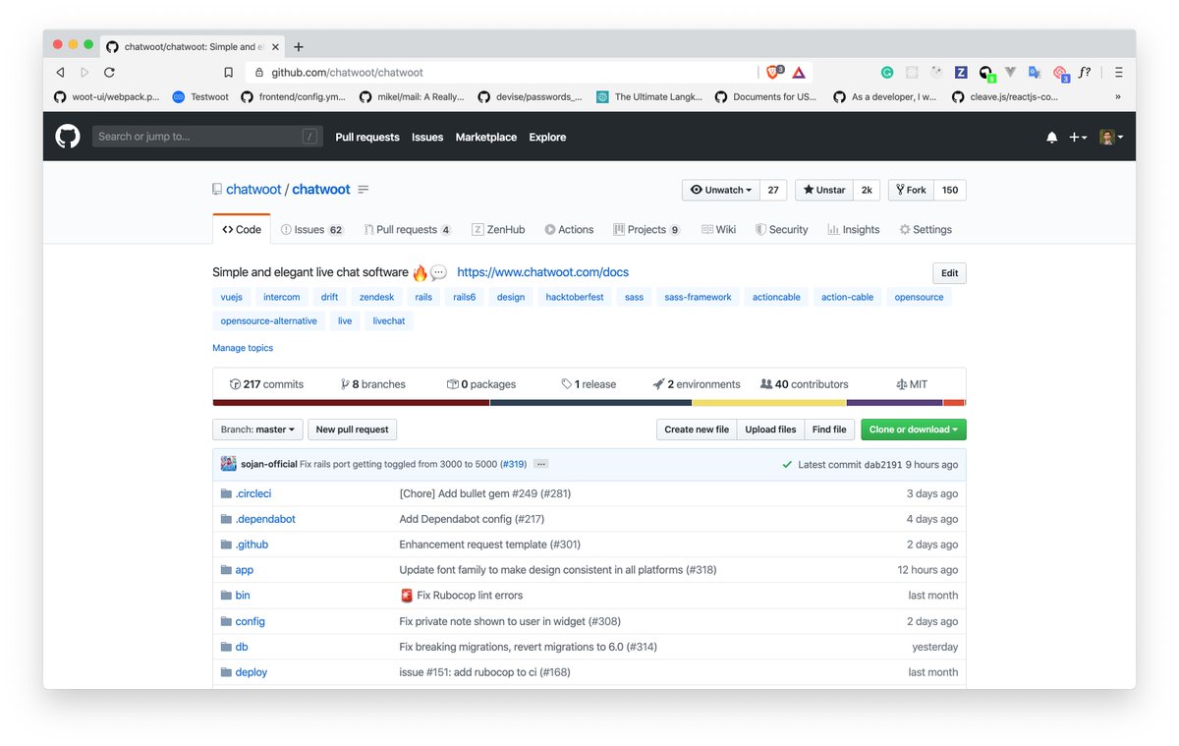The height and width of the screenshot is (746, 1179).
Task: Click the bookmark icon beside the address bar
Action: (x=228, y=73)
